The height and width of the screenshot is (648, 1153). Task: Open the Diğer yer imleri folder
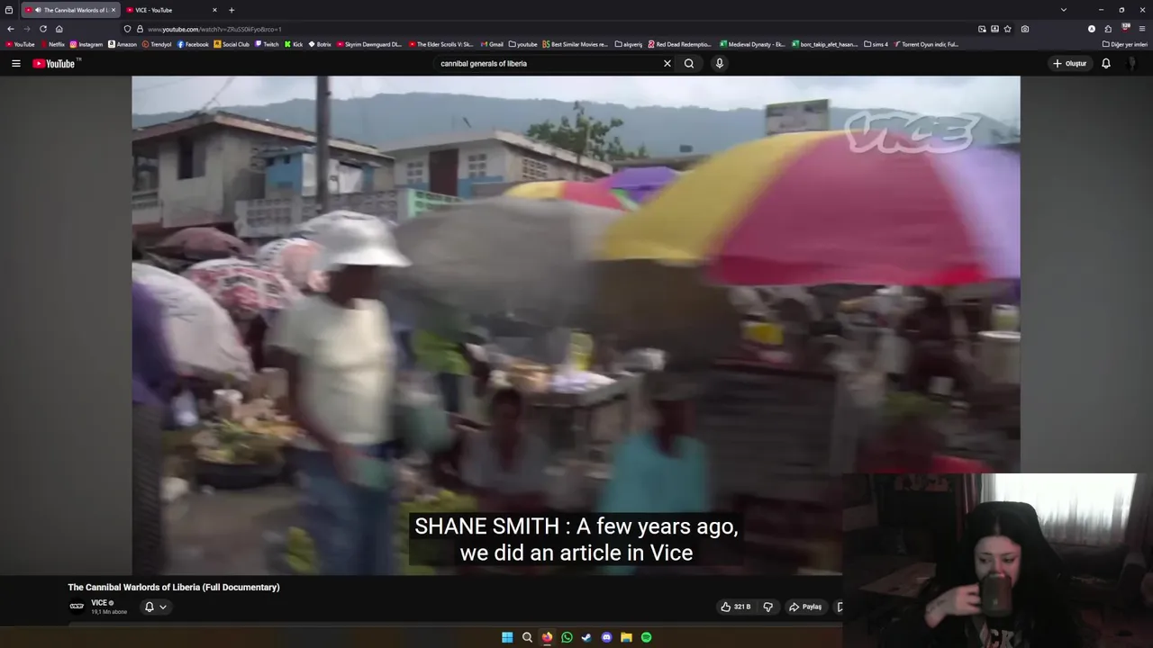[1124, 44]
